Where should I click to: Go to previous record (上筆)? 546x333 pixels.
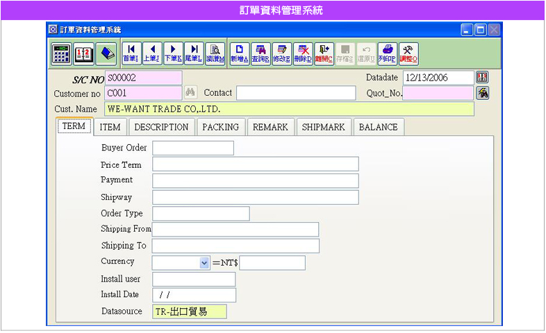pos(151,53)
